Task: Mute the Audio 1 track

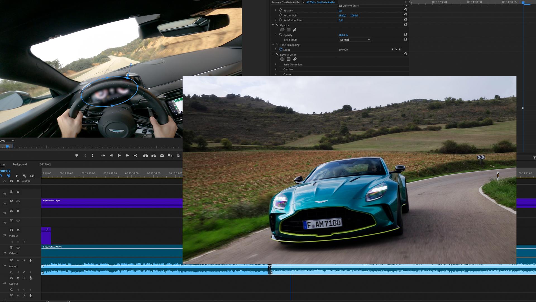Action: (18, 261)
